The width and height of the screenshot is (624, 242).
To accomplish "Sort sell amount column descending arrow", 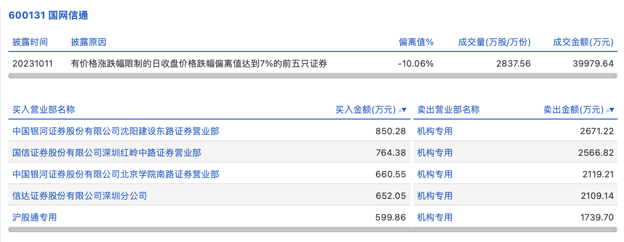I will (612, 110).
